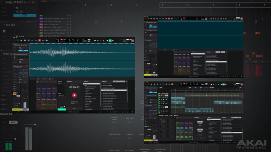The height and width of the screenshot is (152, 271).
Task: Click the stop button in sampler window transport
Action: [x=107, y=41]
